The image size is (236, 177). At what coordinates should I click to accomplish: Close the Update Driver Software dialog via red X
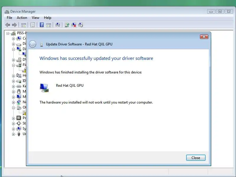204,37
